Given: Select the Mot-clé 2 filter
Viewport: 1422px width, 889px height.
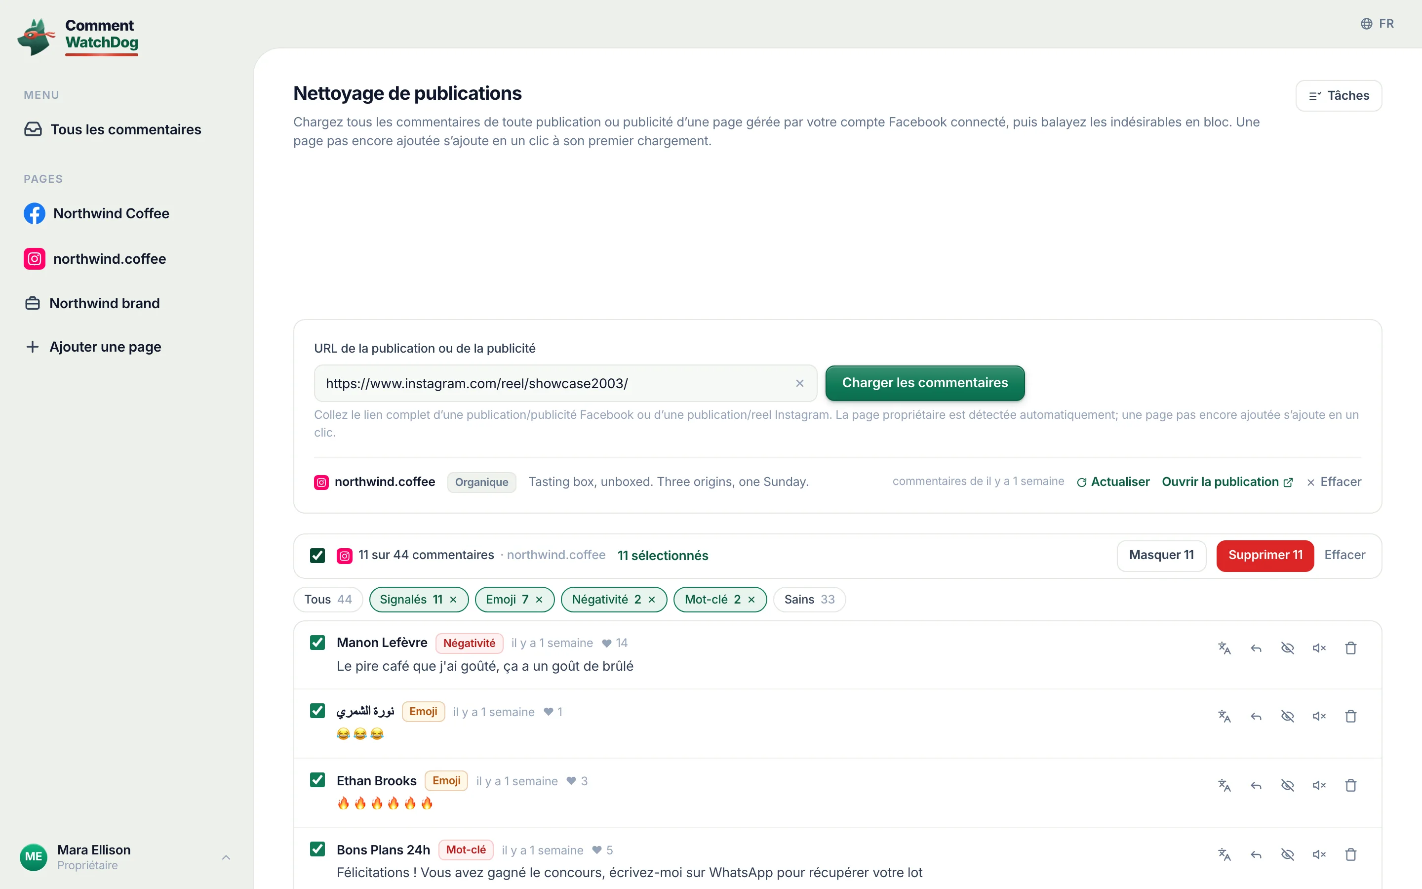Looking at the screenshot, I should 712,600.
